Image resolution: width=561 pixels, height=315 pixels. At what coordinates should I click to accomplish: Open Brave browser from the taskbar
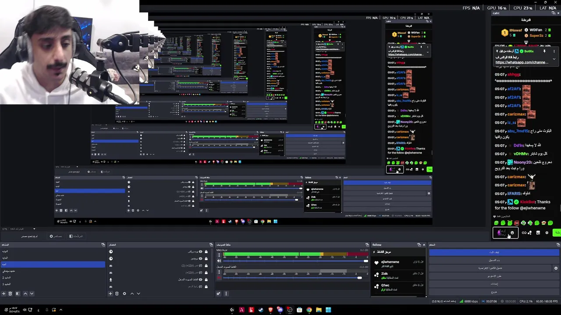tap(270, 310)
